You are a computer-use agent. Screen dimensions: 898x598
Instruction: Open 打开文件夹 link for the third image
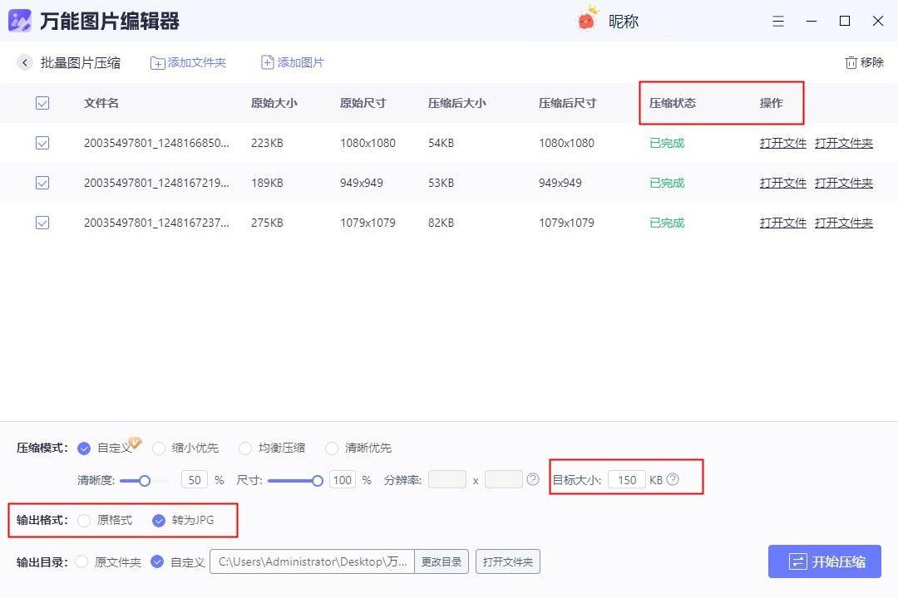(843, 223)
